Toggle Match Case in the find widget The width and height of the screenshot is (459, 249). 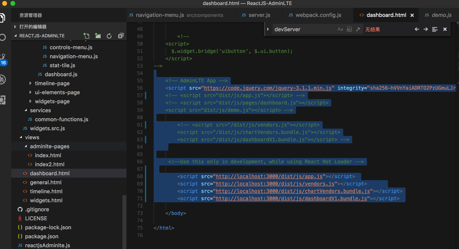pos(340,29)
